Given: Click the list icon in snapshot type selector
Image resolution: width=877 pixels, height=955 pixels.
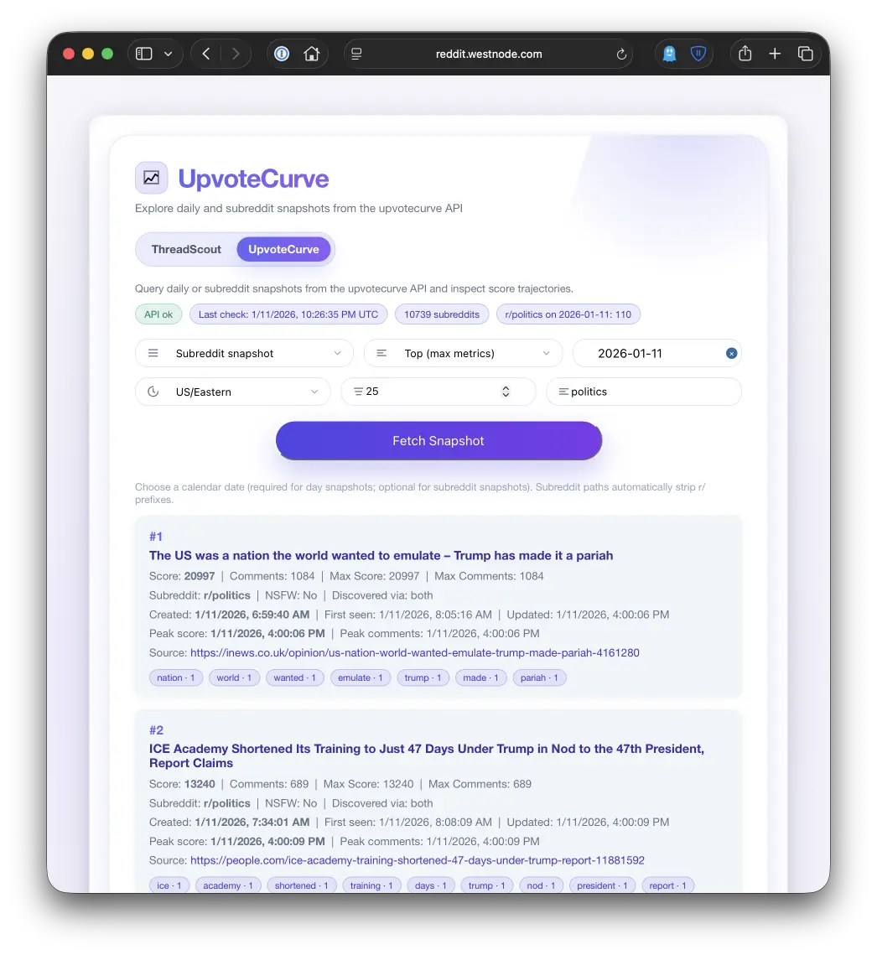Looking at the screenshot, I should pyautogui.click(x=153, y=353).
